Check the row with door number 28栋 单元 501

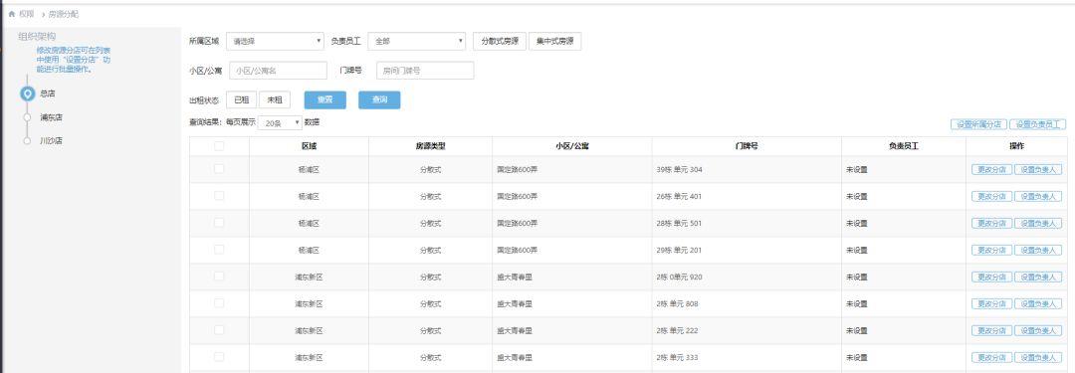pyautogui.click(x=219, y=223)
